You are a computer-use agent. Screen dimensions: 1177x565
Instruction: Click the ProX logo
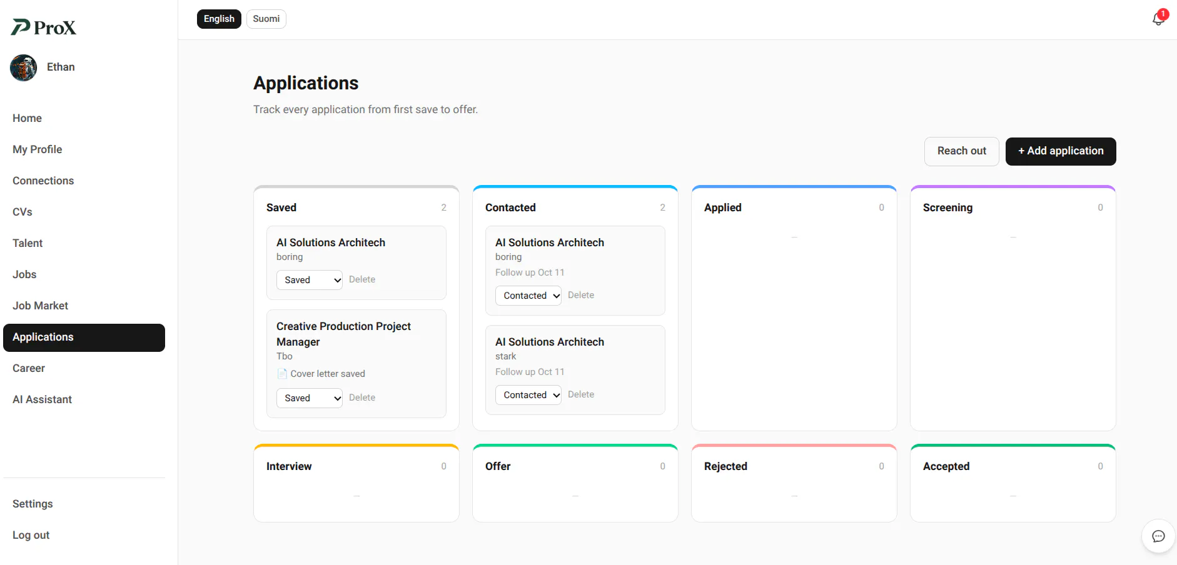coord(44,27)
